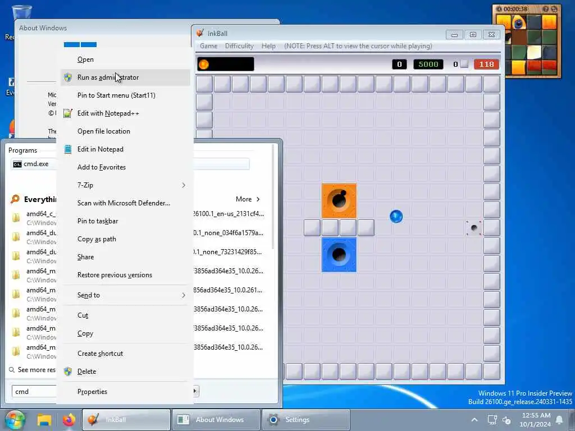Click the shutdown options arrow button
Viewport: 575px width, 431px height.
click(195, 391)
